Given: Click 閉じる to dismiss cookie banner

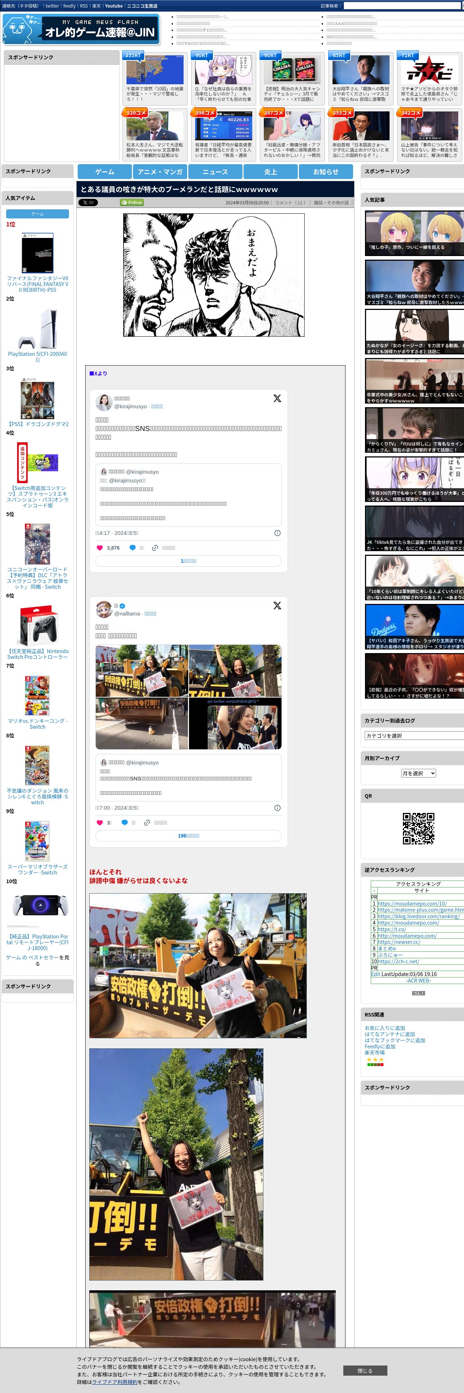Looking at the screenshot, I should point(365,1370).
